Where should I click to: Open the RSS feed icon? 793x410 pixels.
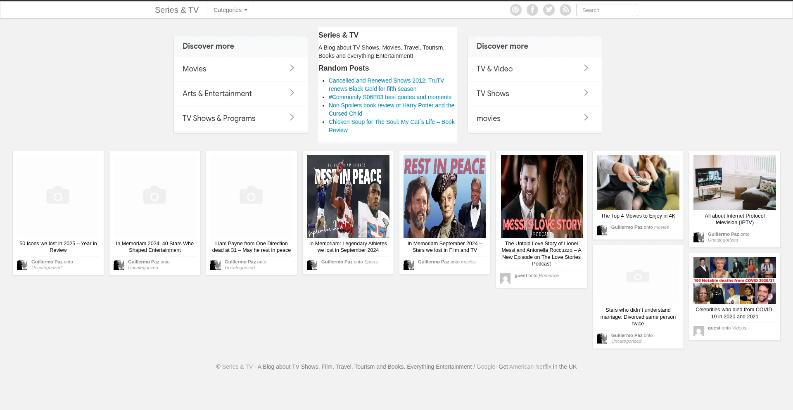[565, 10]
